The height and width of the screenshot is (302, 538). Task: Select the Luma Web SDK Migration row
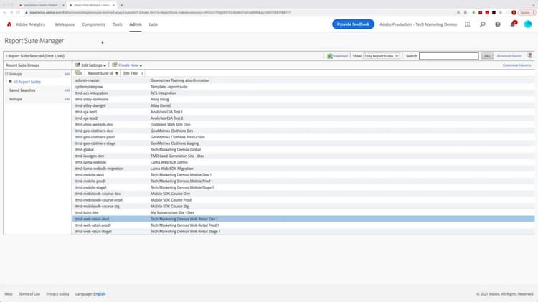[303, 169]
